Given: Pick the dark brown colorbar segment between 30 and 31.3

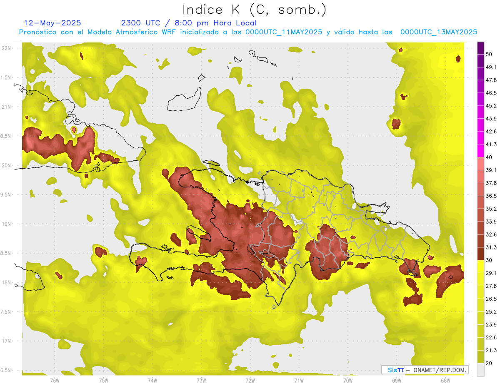Looking at the screenshot, I should pyautogui.click(x=481, y=254).
